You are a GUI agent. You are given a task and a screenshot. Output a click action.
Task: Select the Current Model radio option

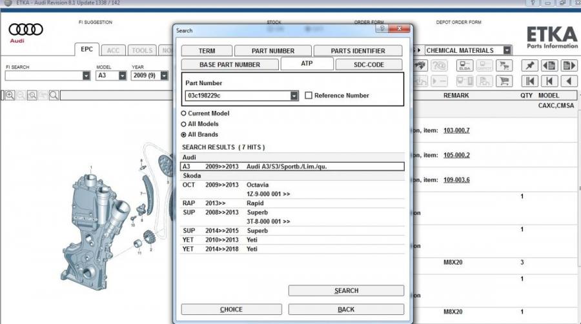coord(184,114)
